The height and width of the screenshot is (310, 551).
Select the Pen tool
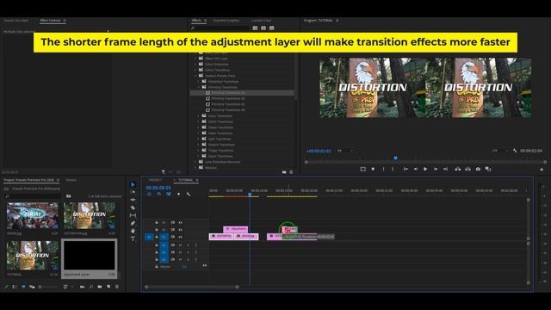click(x=133, y=223)
